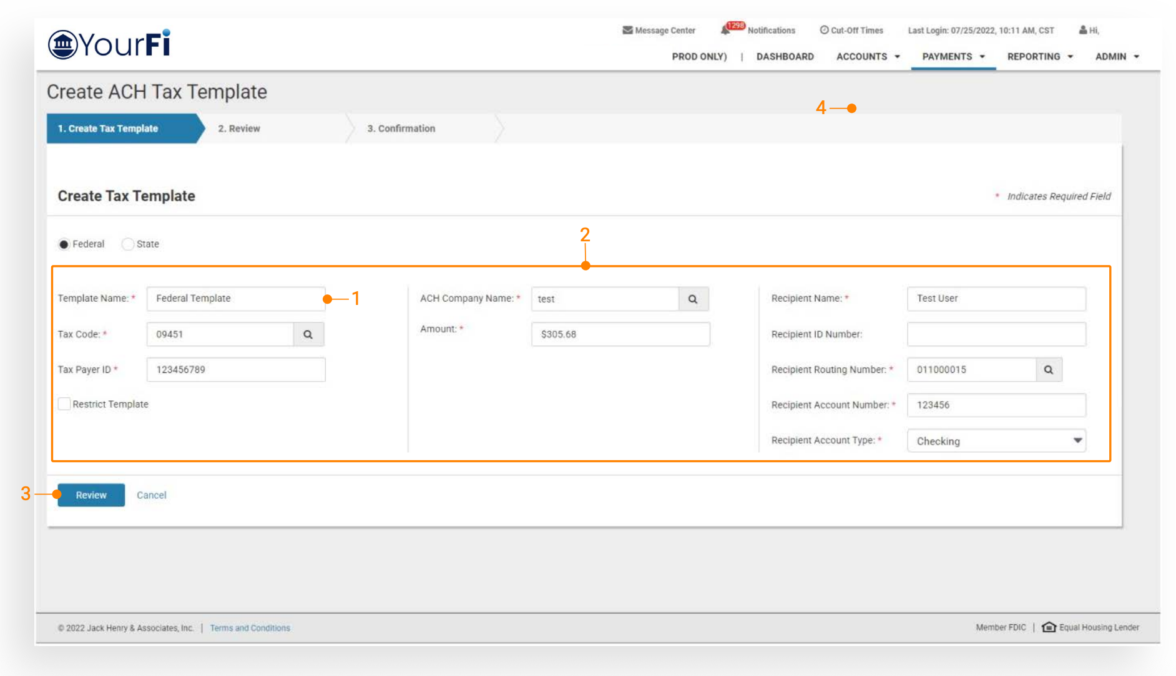Screen dimensions: 1176x676
Task: Go to the Dashboard menu item
Action: coord(785,57)
